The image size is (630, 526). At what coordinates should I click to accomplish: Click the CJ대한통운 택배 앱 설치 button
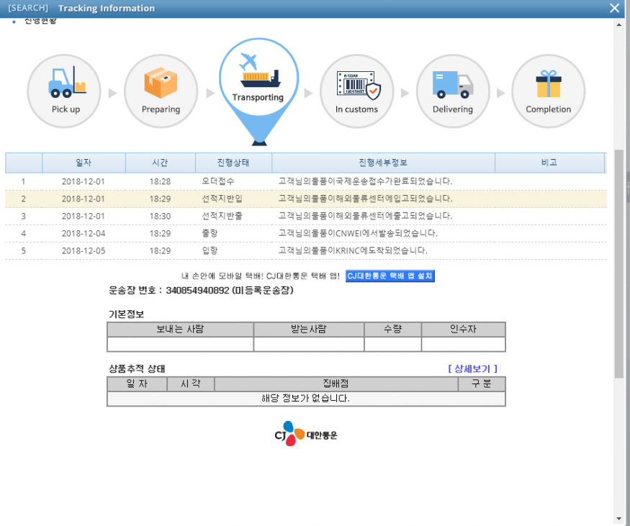390,276
